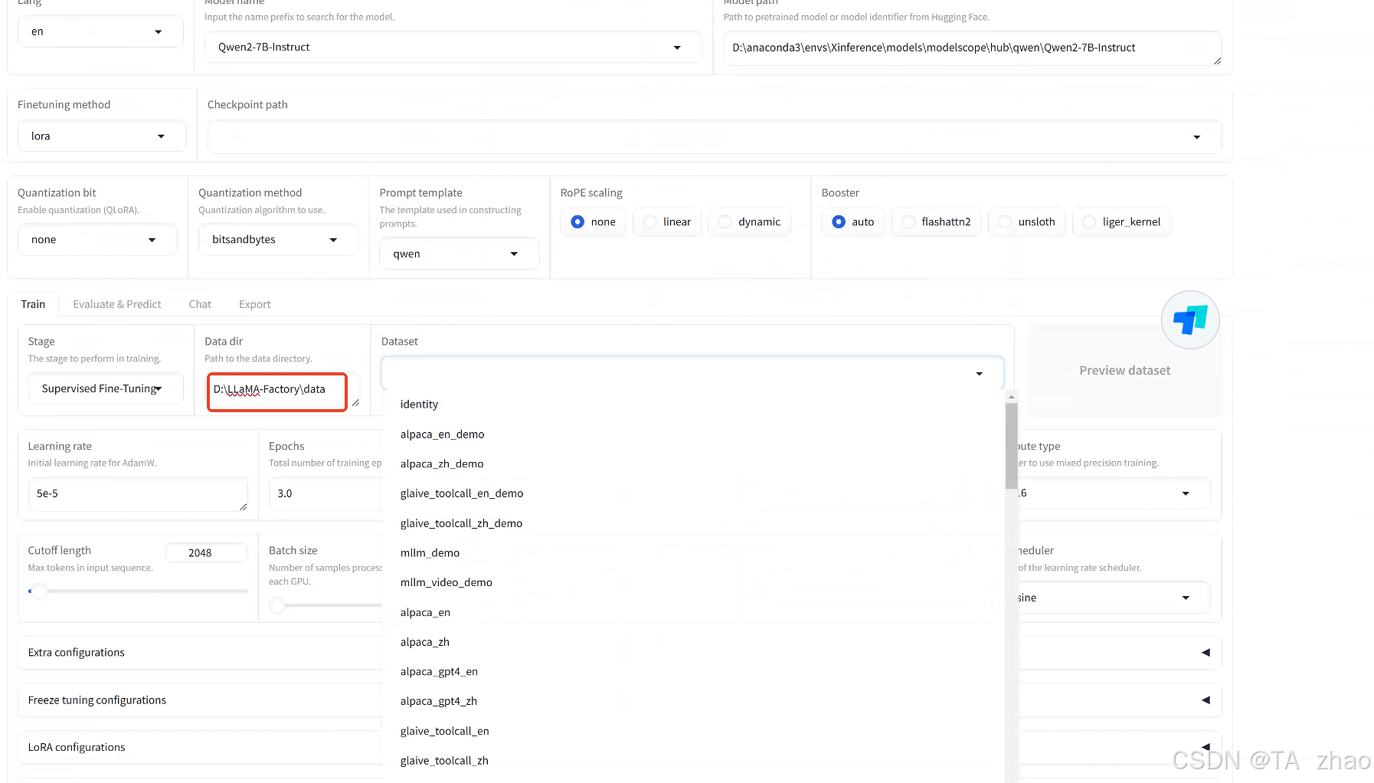Open the Quantization bit dropdown none

pos(97,239)
